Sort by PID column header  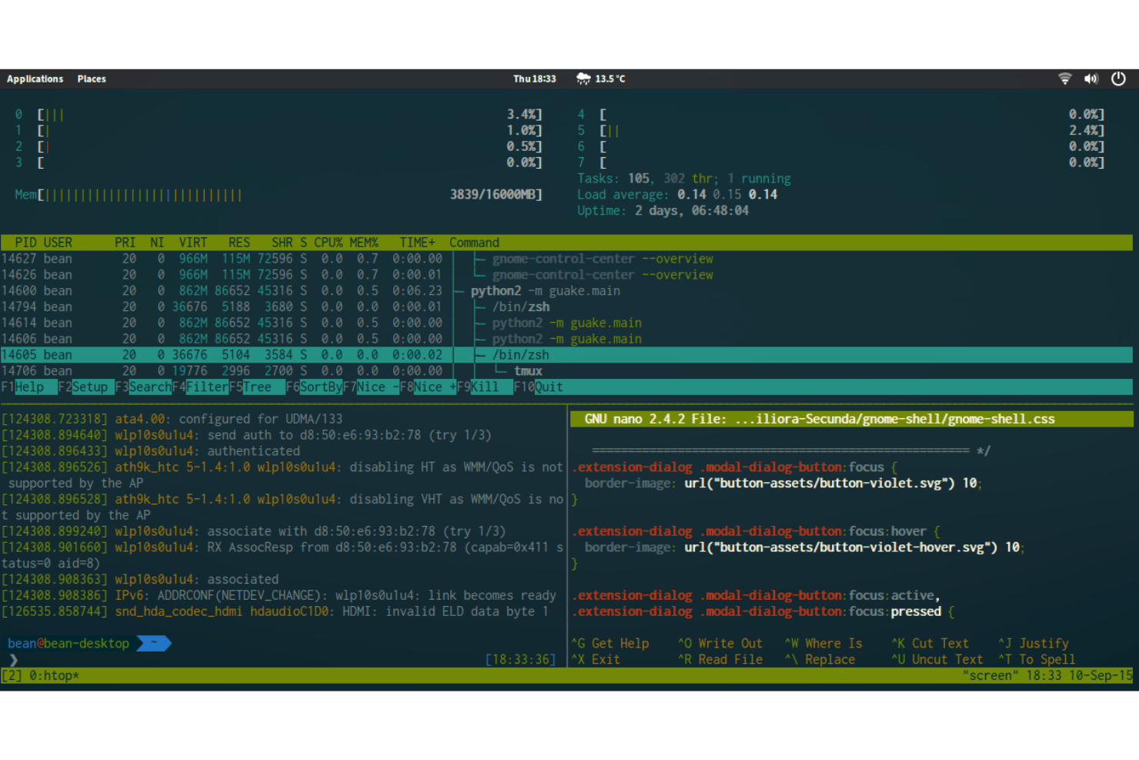click(25, 243)
